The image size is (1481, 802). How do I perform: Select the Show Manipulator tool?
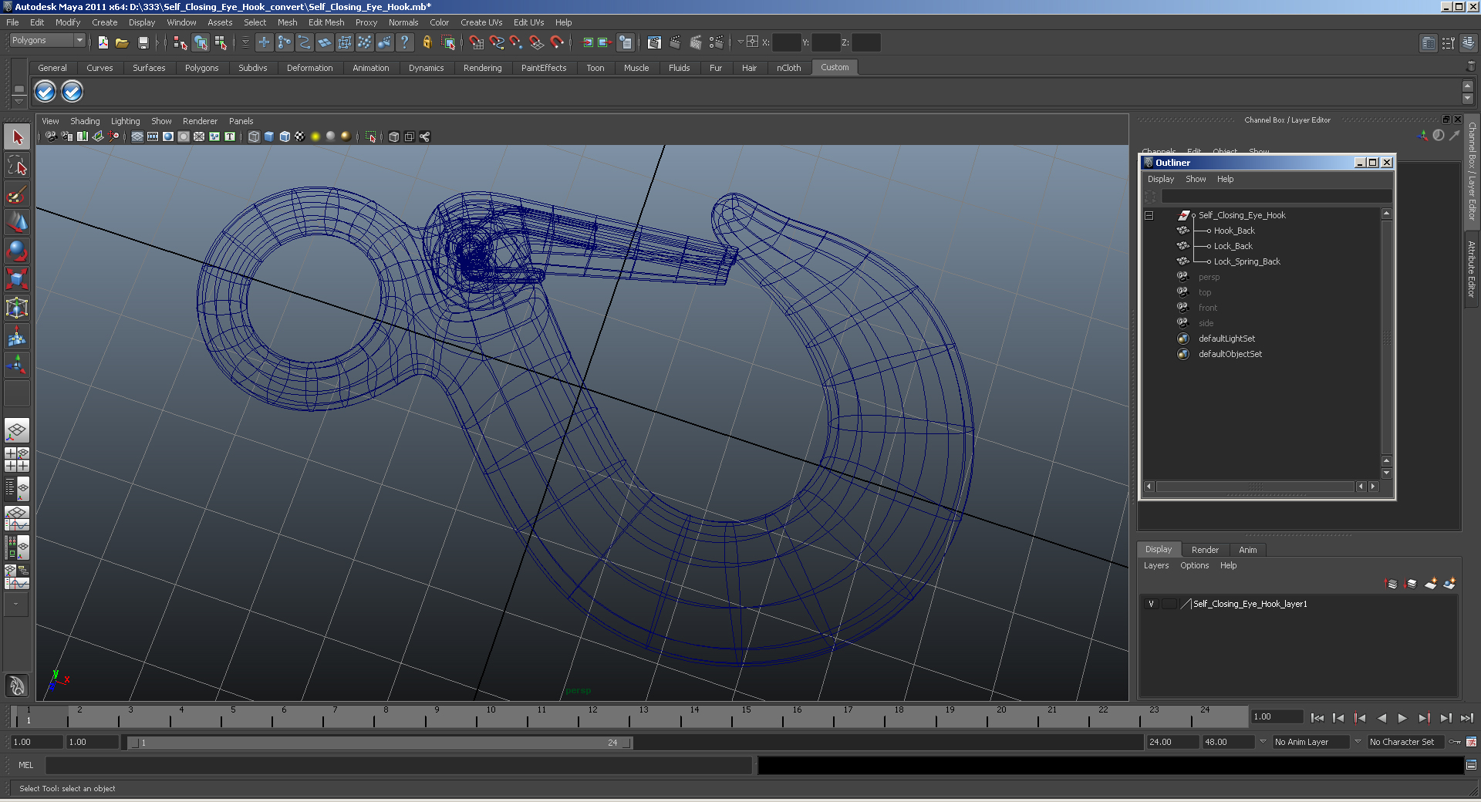click(x=17, y=364)
